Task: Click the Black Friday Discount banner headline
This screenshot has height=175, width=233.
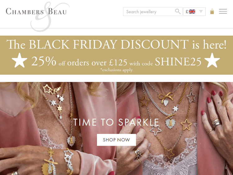Action: 116,44
